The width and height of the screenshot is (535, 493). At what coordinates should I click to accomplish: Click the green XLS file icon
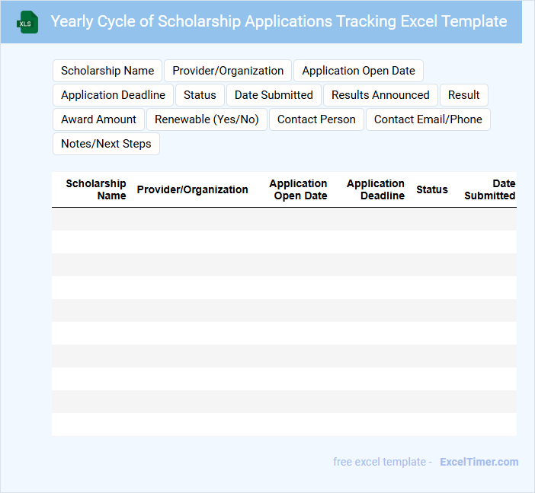click(x=27, y=22)
